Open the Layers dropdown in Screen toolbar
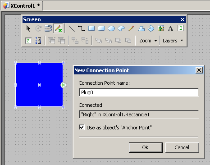 tap(173, 41)
